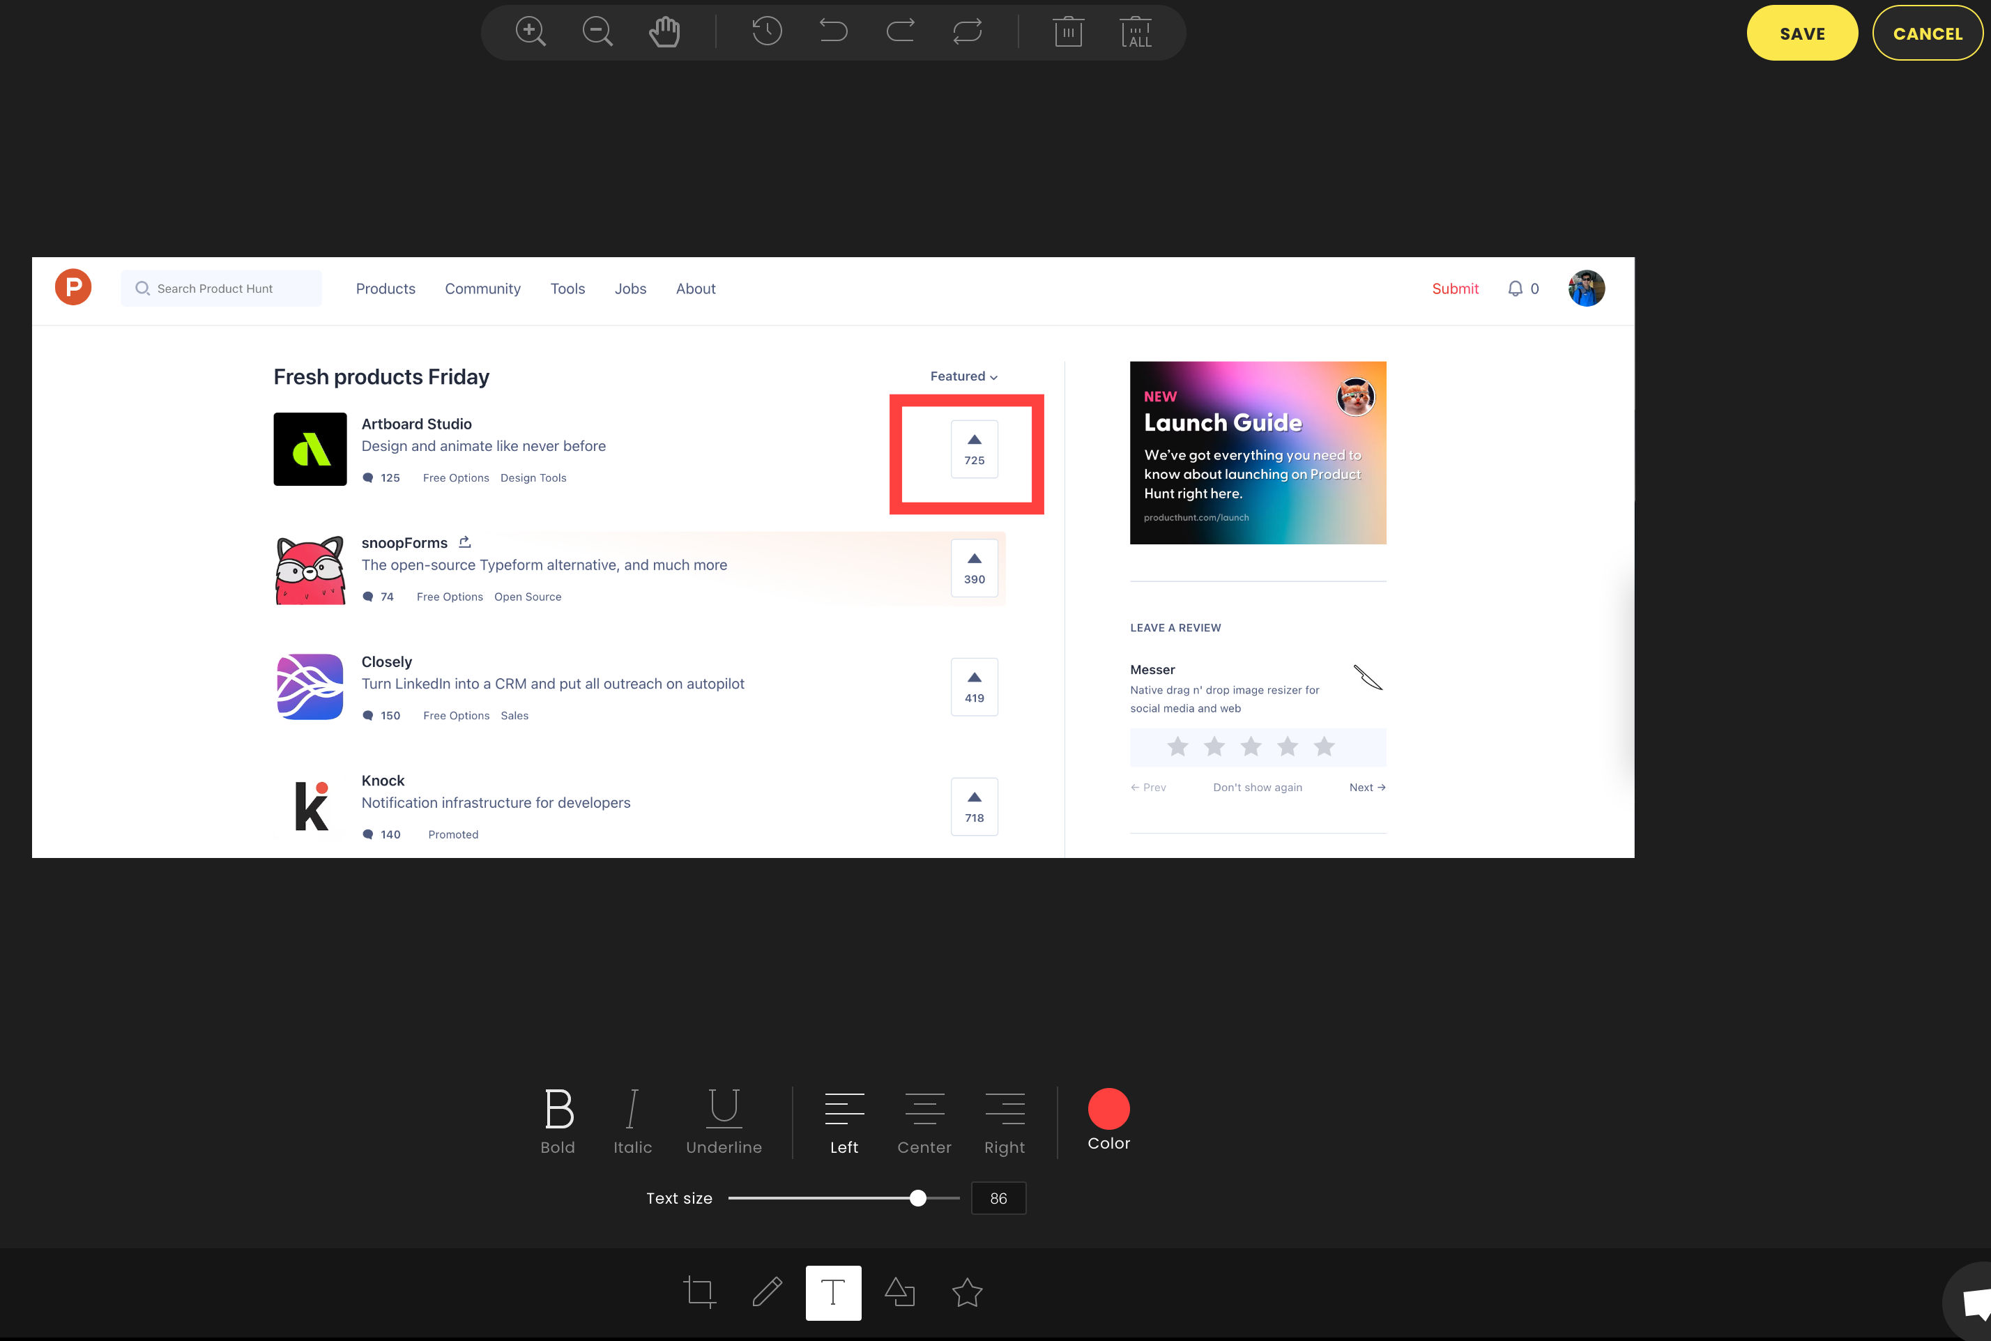Screen dimensions: 1991x1341
Task: Align text Center
Action: (x=924, y=1122)
